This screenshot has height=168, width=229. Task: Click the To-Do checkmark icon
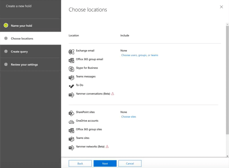click(71, 86)
